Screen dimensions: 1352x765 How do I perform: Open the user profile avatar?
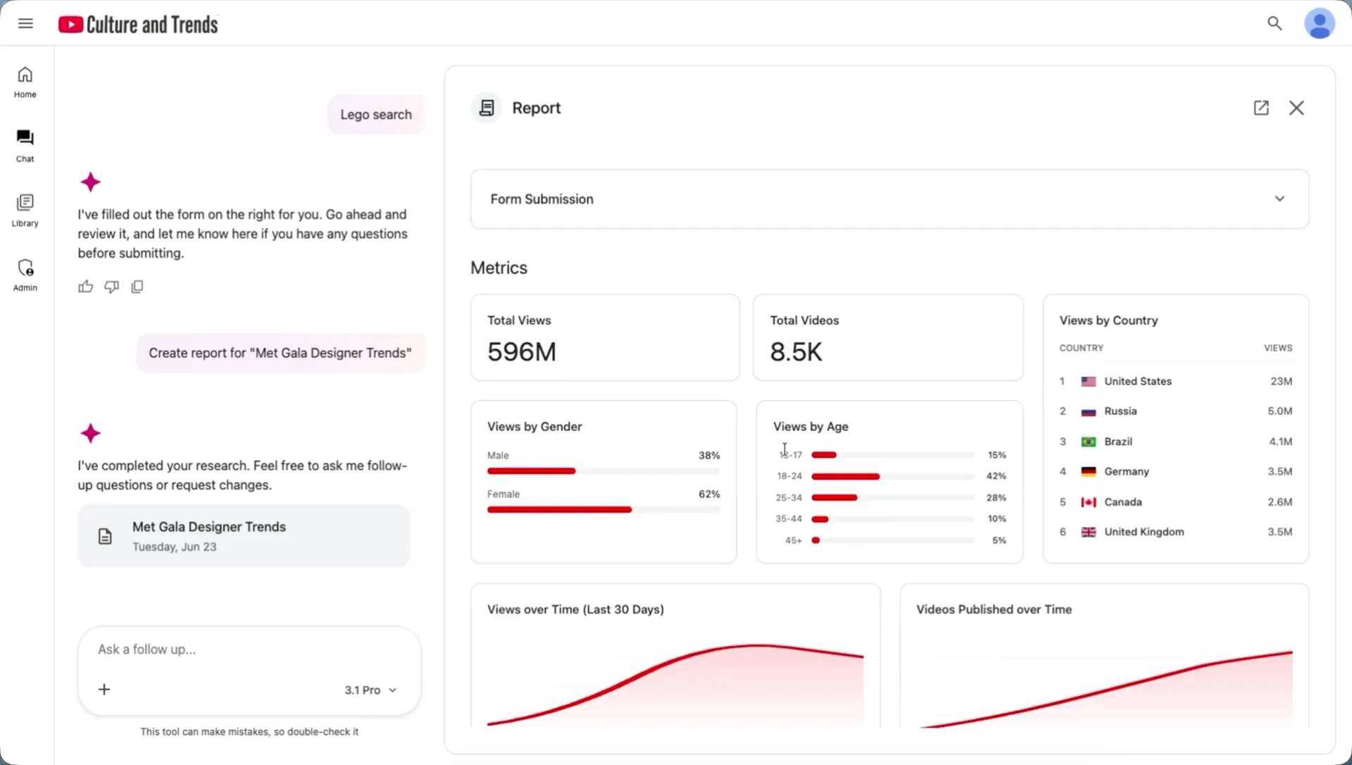tap(1320, 23)
